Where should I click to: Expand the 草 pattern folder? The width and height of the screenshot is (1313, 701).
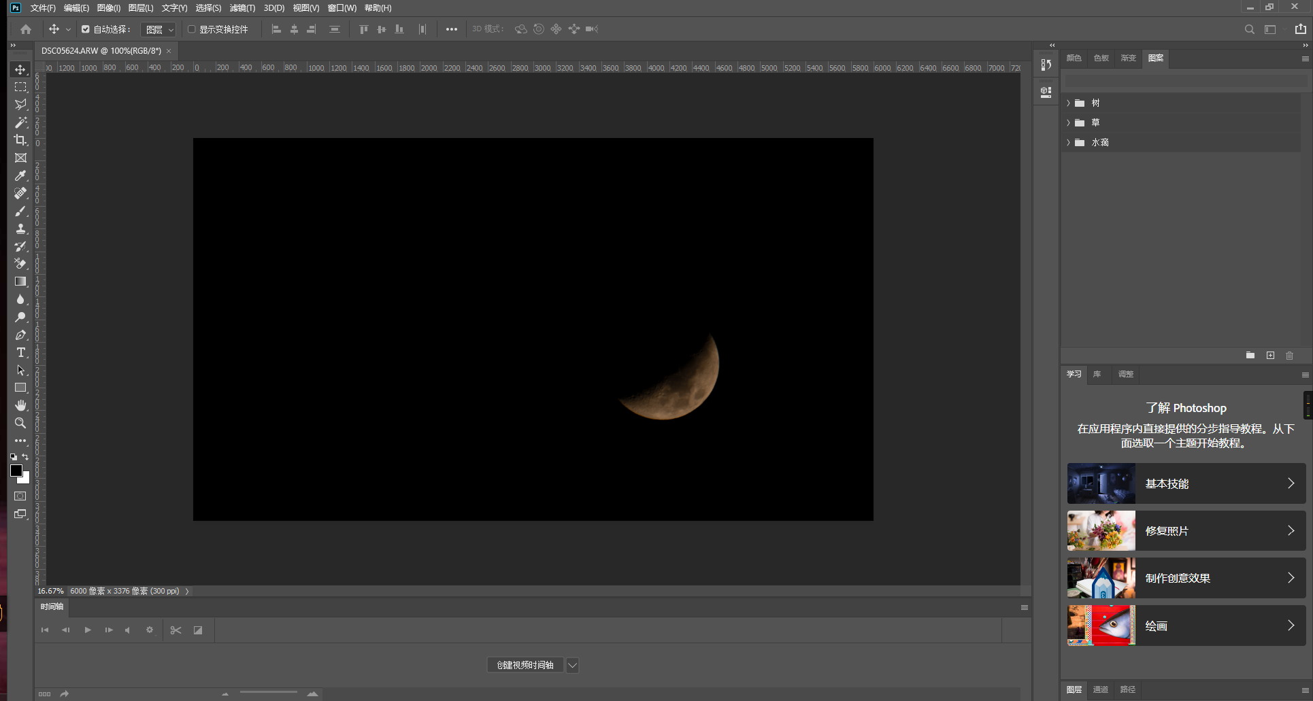(x=1068, y=122)
